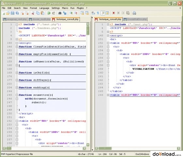Viewport: 183px width, 157px height.
Task: Open the Plugins menu
Action: coord(80,8)
